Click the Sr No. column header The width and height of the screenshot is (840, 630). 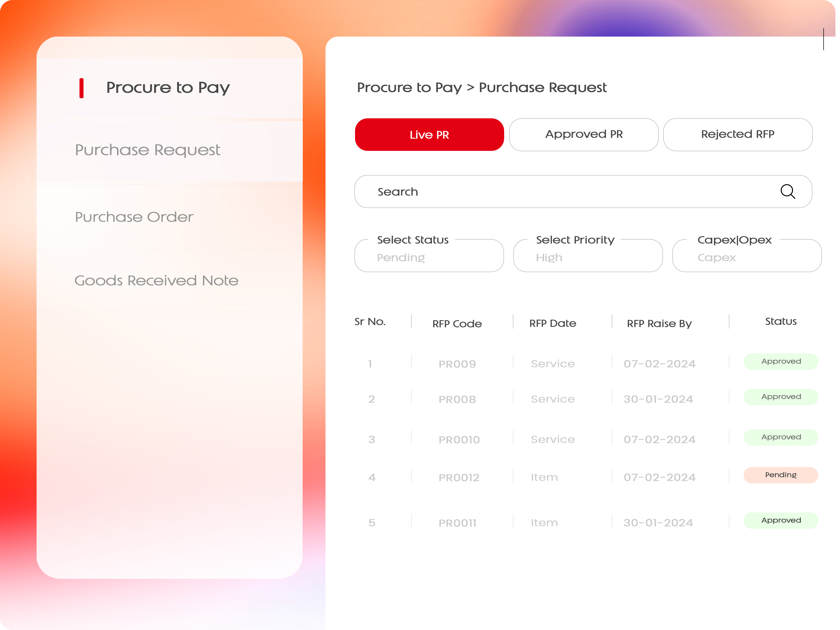pos(370,322)
